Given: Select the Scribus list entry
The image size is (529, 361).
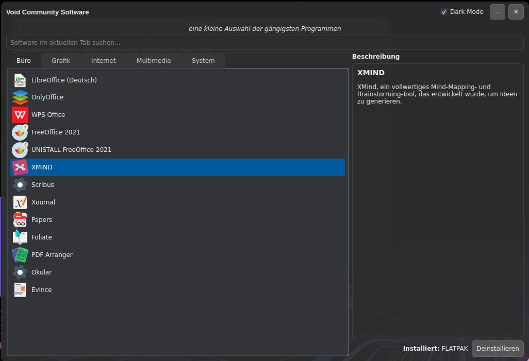Looking at the screenshot, I should tap(43, 185).
